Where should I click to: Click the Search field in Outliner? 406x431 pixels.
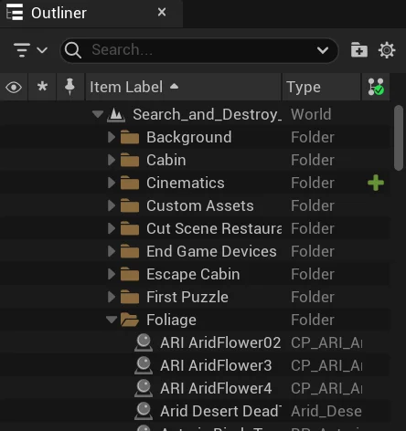pyautogui.click(x=199, y=50)
